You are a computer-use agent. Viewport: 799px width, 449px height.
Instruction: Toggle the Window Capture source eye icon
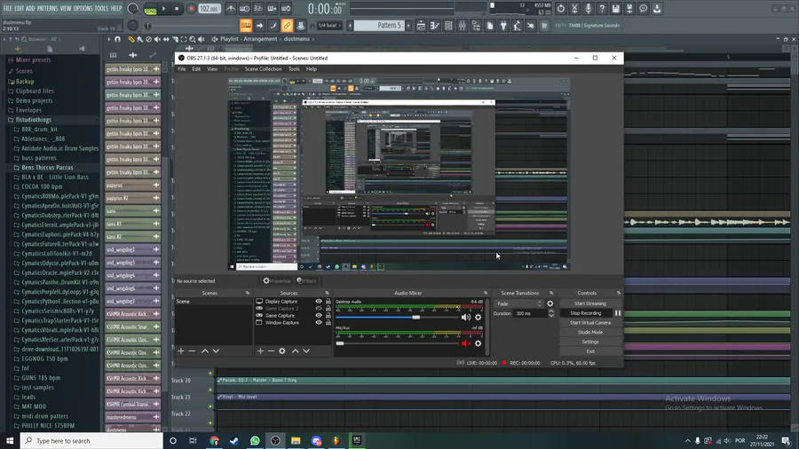319,323
